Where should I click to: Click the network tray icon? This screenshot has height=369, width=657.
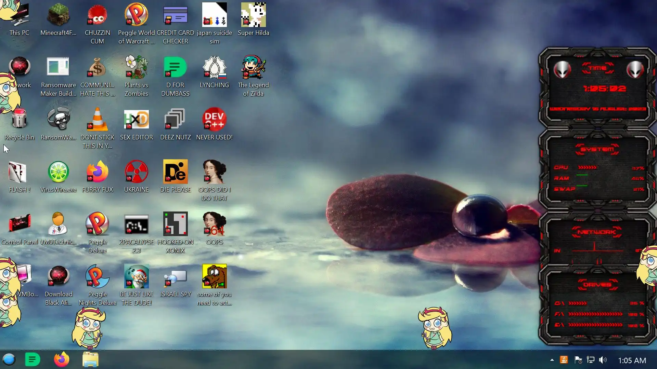[x=591, y=360]
